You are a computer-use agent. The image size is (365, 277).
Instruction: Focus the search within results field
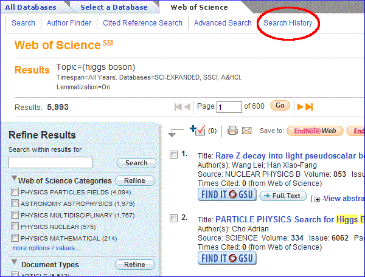(50, 162)
